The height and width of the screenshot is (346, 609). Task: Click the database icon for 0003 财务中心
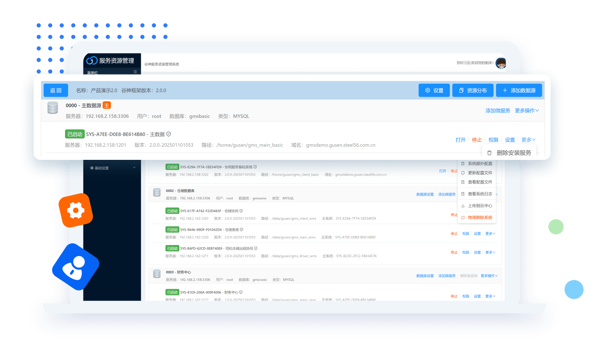[x=157, y=274]
